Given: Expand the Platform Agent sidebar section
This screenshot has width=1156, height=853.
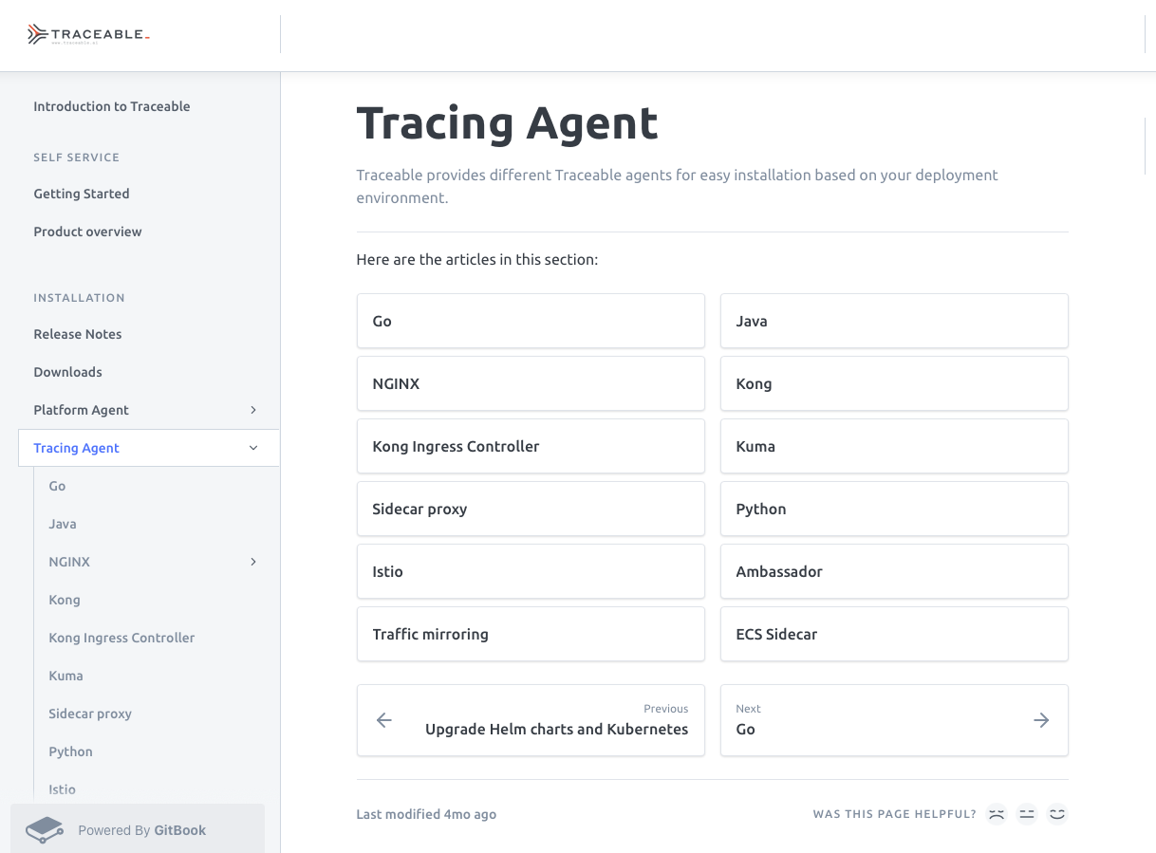Looking at the screenshot, I should [253, 410].
